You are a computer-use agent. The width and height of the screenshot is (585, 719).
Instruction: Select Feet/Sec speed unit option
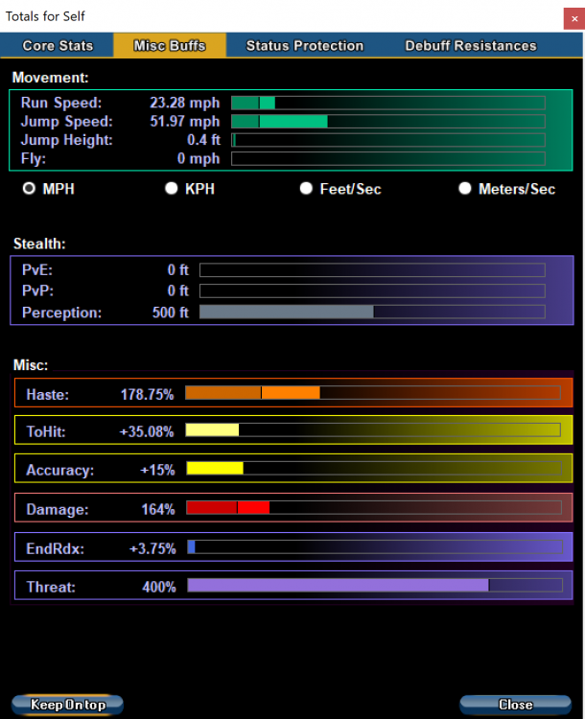(306, 189)
